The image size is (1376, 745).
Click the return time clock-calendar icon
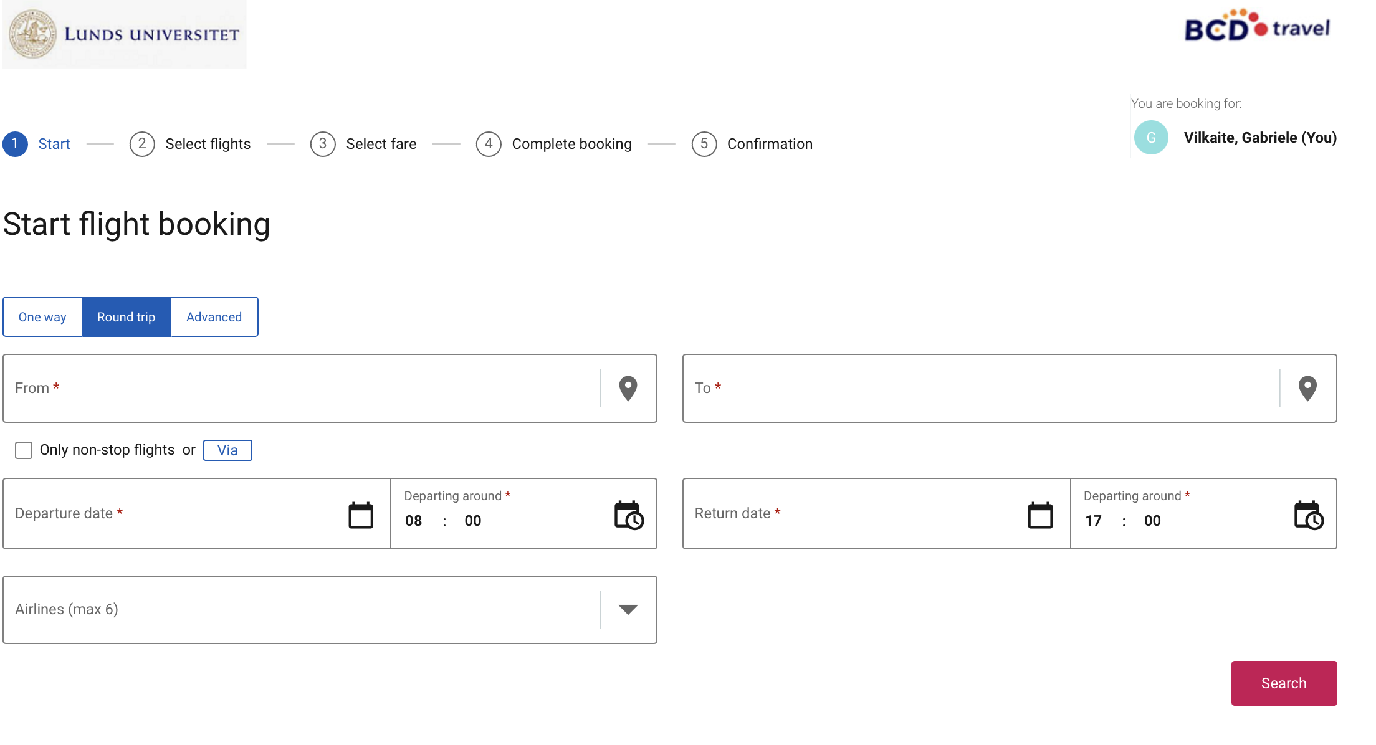click(1308, 515)
